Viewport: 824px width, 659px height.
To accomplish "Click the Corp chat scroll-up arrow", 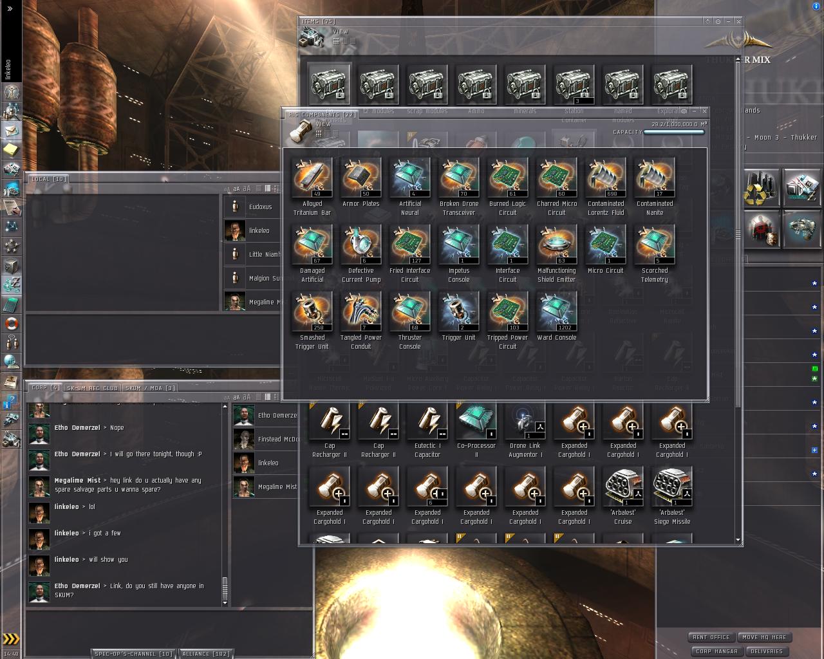I will click(x=225, y=406).
